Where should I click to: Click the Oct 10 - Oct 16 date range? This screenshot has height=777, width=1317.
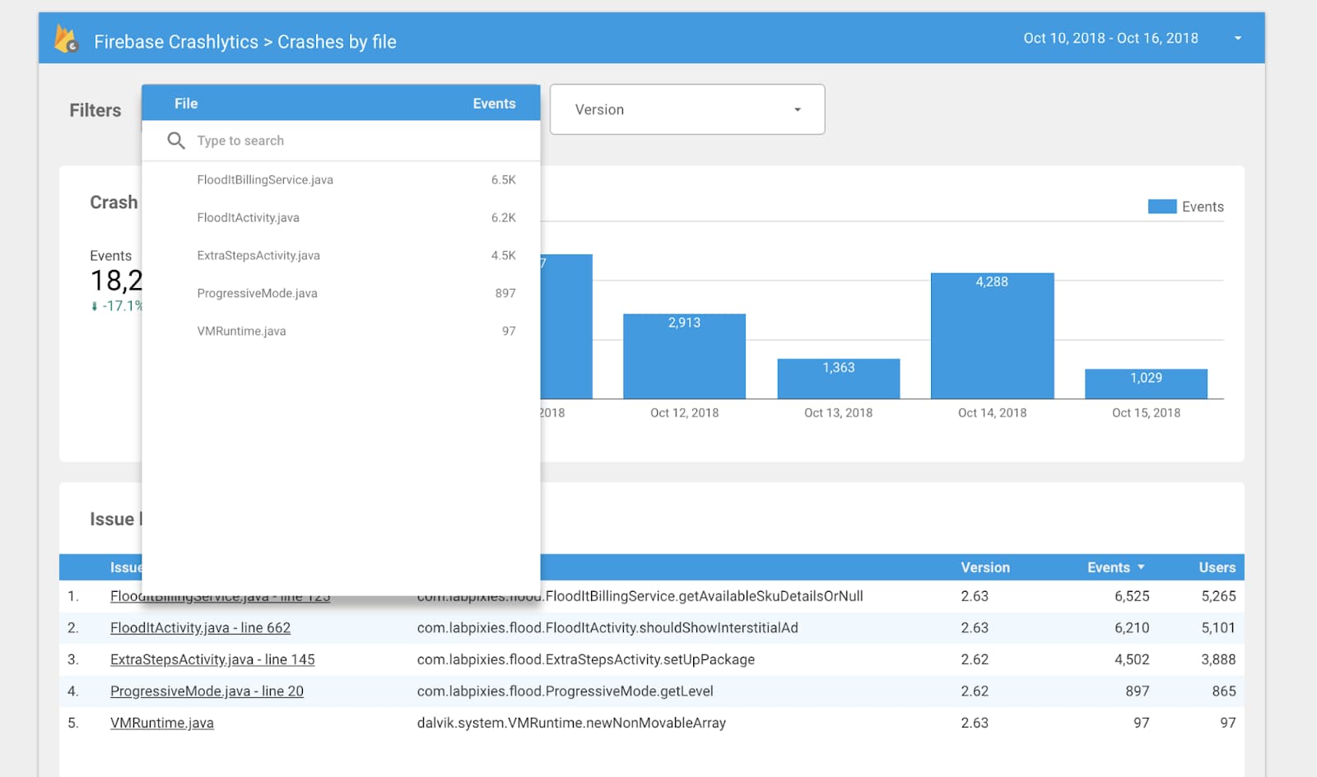1110,38
